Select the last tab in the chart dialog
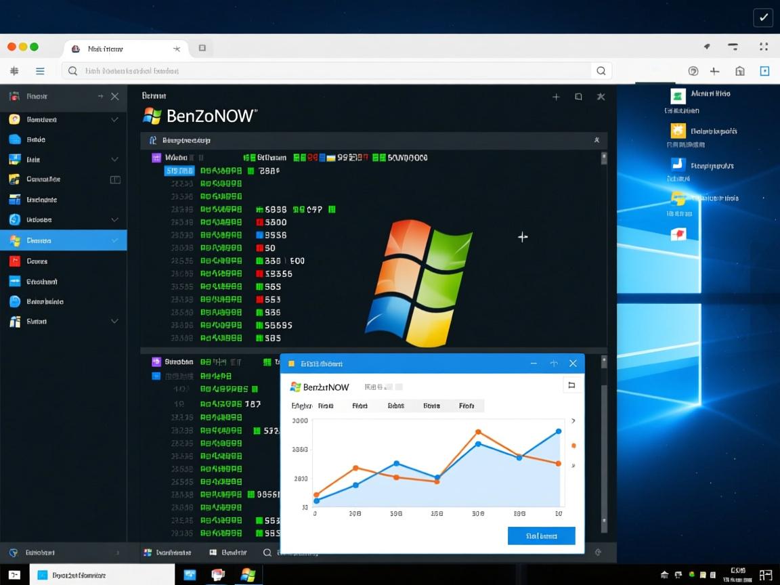780x585 pixels. pyautogui.click(x=467, y=406)
